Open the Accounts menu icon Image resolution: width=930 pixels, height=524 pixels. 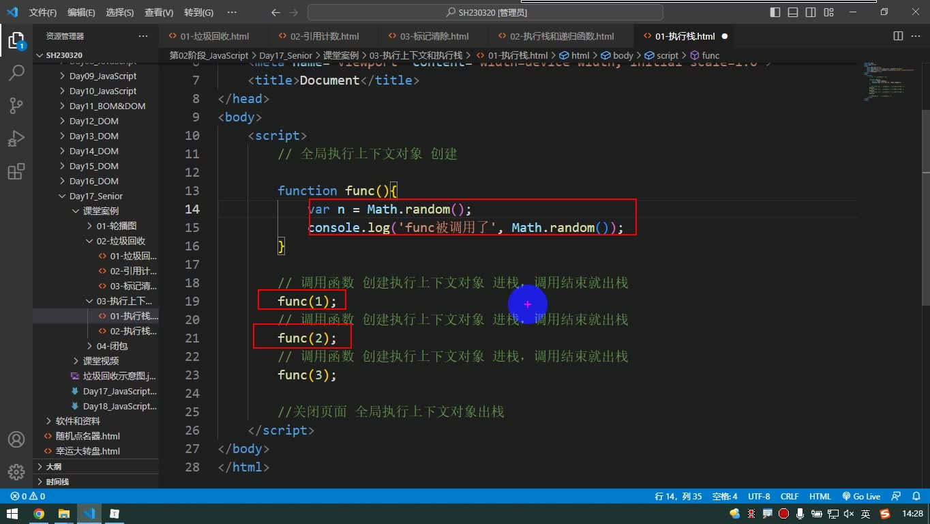[x=16, y=439]
